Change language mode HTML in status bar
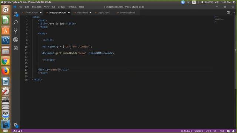The width and height of the screenshot is (237, 133). [x=221, y=131]
